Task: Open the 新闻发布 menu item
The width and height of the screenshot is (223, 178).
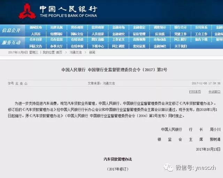Action: pos(36,27)
